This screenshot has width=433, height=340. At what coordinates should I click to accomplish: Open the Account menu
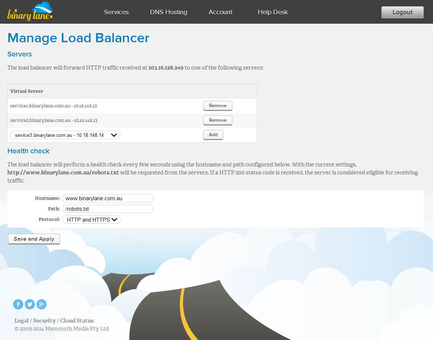tap(220, 12)
